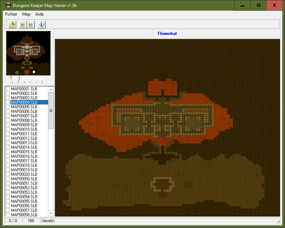The height and width of the screenshot is (228, 285).
Task: Select MAP00015.SLB in the file list
Action: point(24,152)
